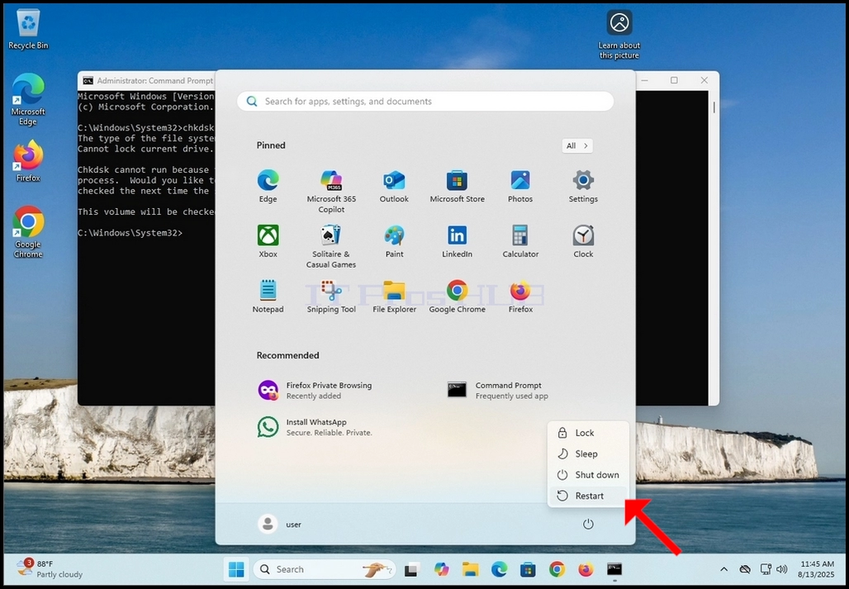The height and width of the screenshot is (589, 849).
Task: Select Sleep in the power menu
Action: [x=588, y=454]
